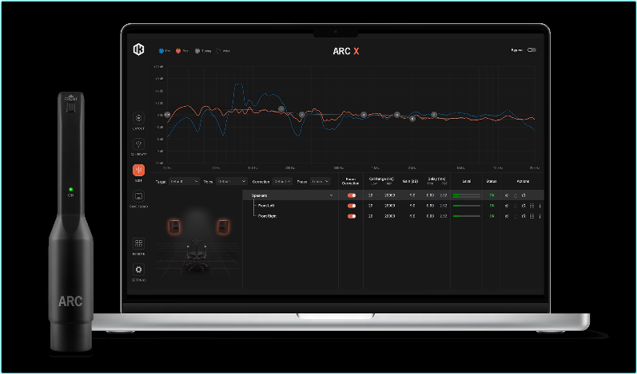Edit Speakers delay 0.00 value
637x374 pixels.
(430, 195)
